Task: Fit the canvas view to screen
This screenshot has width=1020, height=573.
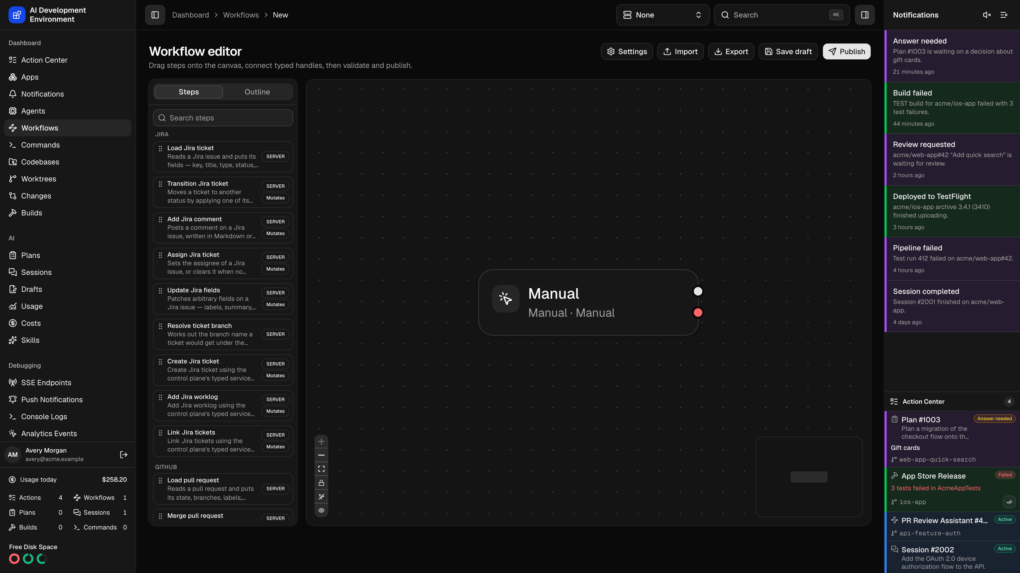Action: [x=321, y=469]
